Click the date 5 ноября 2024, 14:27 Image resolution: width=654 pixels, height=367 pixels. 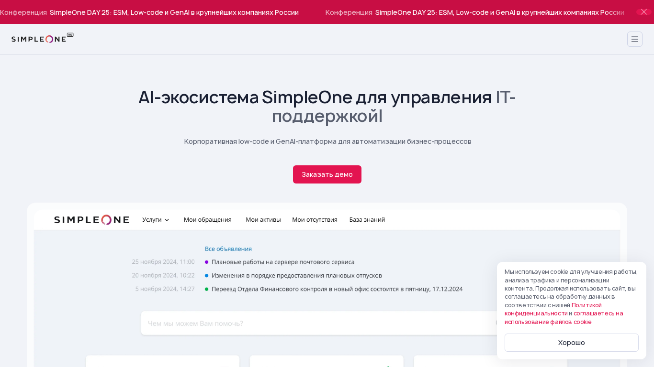(x=165, y=289)
